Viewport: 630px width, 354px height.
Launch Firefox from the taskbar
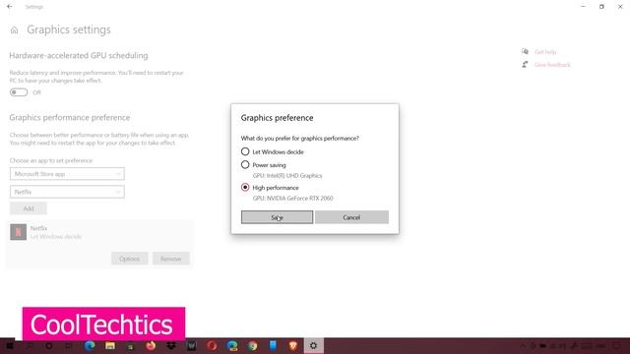click(151, 345)
